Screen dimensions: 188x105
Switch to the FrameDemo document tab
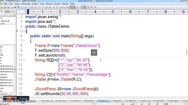pos(75,101)
